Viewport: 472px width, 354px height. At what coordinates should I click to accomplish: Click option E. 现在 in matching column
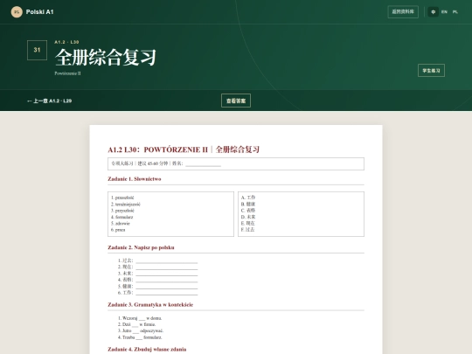point(247,223)
